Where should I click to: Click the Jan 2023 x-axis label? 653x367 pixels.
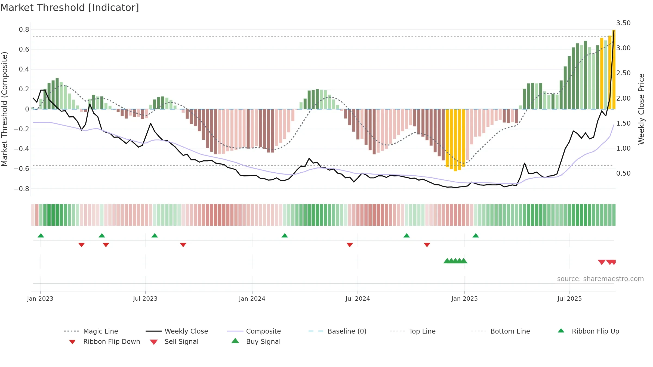coord(40,298)
